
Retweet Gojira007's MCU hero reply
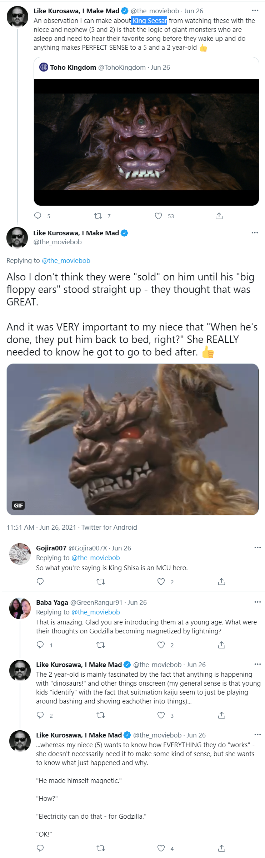pyautogui.click(x=101, y=582)
